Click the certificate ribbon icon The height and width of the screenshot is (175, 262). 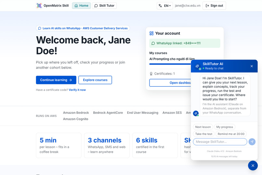coord(151,74)
